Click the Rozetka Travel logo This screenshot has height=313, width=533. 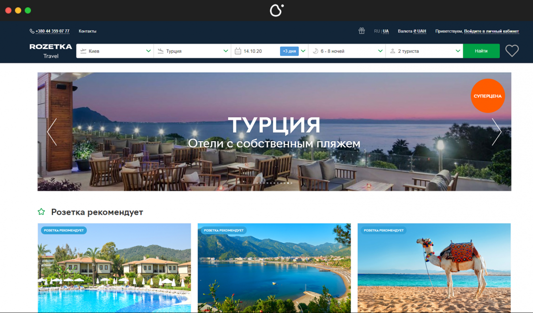coord(50,51)
